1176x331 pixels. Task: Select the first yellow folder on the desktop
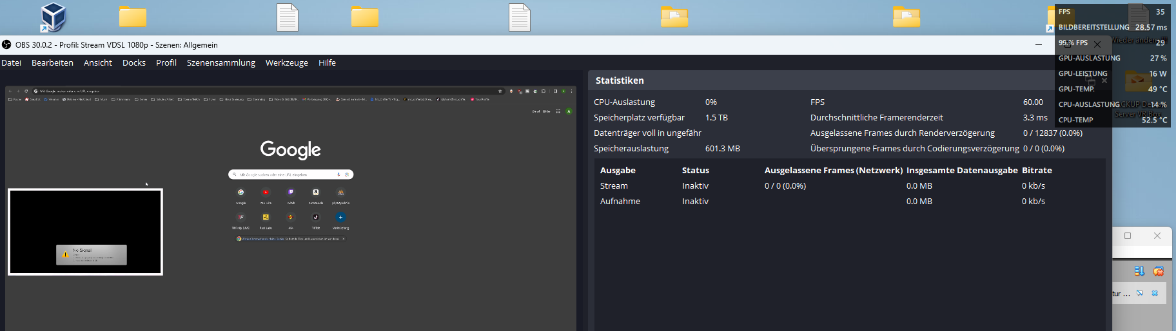pyautogui.click(x=133, y=17)
